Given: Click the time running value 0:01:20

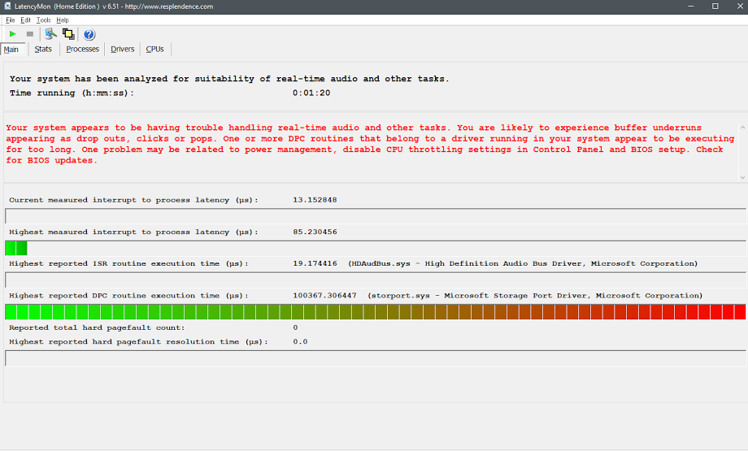Looking at the screenshot, I should coord(311,93).
